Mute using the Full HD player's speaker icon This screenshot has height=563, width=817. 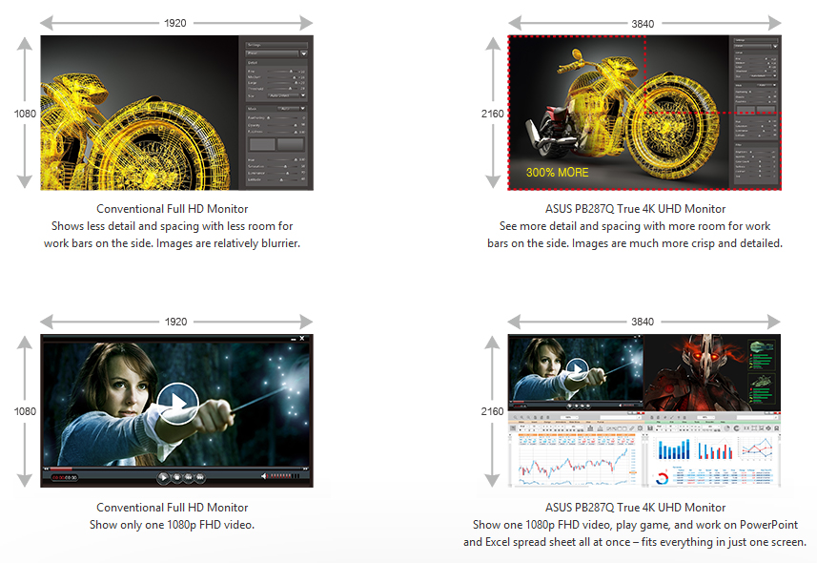(x=264, y=476)
